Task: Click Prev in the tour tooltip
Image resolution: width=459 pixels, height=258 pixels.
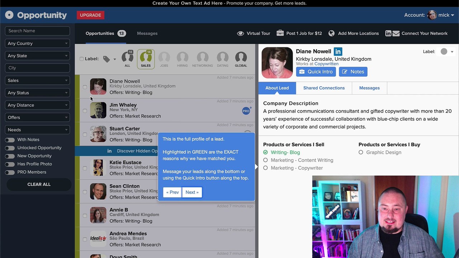Action: click(172, 192)
